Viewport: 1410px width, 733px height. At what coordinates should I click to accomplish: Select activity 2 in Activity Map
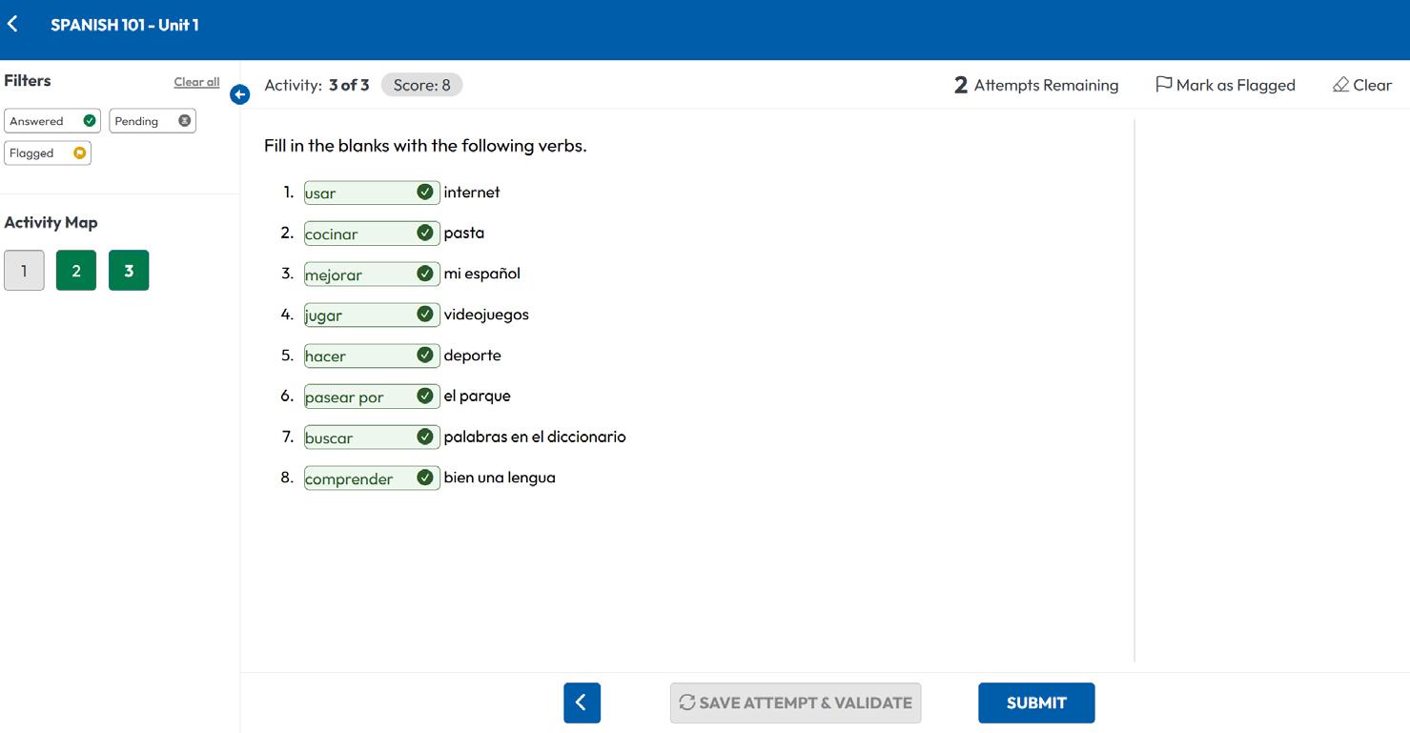(x=76, y=271)
